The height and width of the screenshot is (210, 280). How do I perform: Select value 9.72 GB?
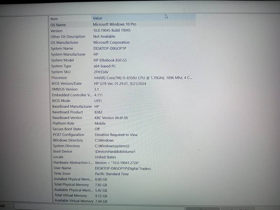pyautogui.click(x=101, y=196)
